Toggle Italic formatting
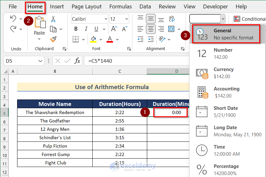 click(86, 29)
